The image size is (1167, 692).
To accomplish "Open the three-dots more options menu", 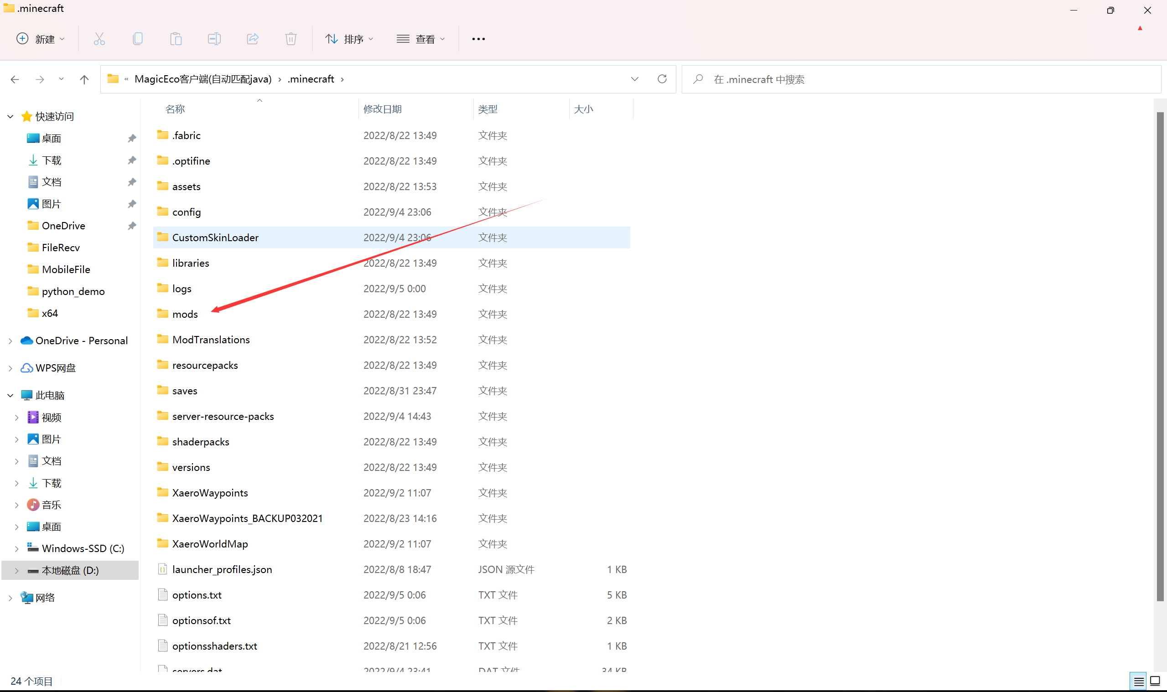I will [x=478, y=39].
